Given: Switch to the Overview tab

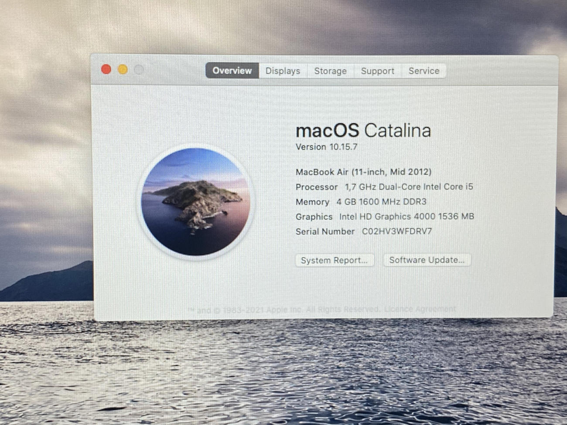Looking at the screenshot, I should click(x=232, y=71).
